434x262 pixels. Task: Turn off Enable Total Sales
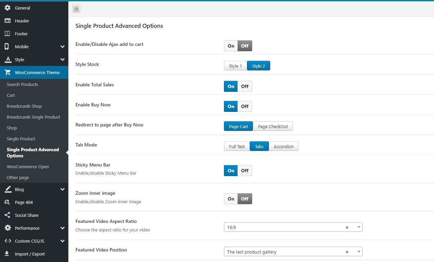(x=245, y=86)
